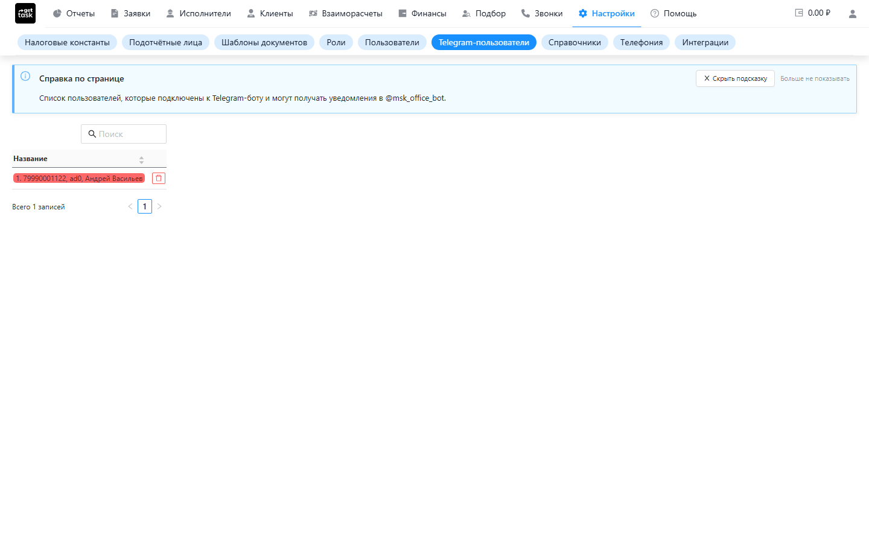The height and width of the screenshot is (543, 869).
Task: Click Всего 1 записей text
Action: click(x=39, y=207)
